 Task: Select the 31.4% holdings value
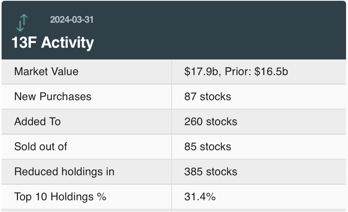[200, 197]
